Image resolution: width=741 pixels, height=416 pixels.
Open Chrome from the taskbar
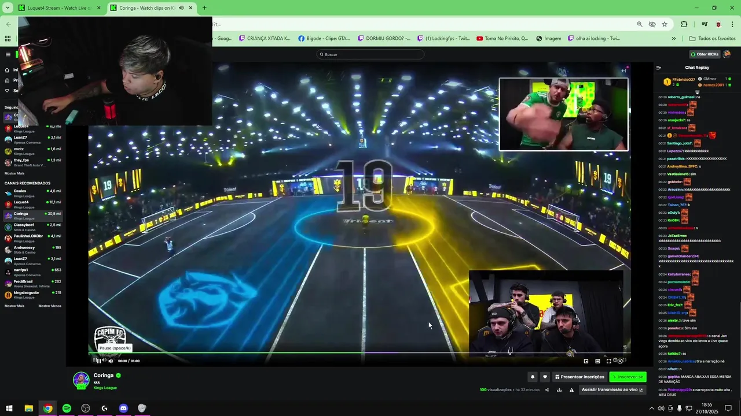[x=47, y=408]
